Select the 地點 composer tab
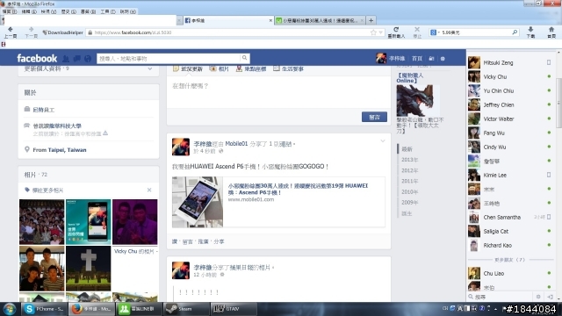The image size is (562, 316). tap(251, 68)
